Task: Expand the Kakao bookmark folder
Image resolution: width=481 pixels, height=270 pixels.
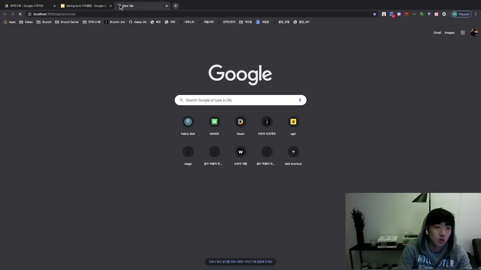Action: click(x=26, y=22)
